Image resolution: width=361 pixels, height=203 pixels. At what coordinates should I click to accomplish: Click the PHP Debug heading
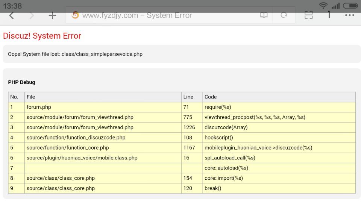point(22,82)
